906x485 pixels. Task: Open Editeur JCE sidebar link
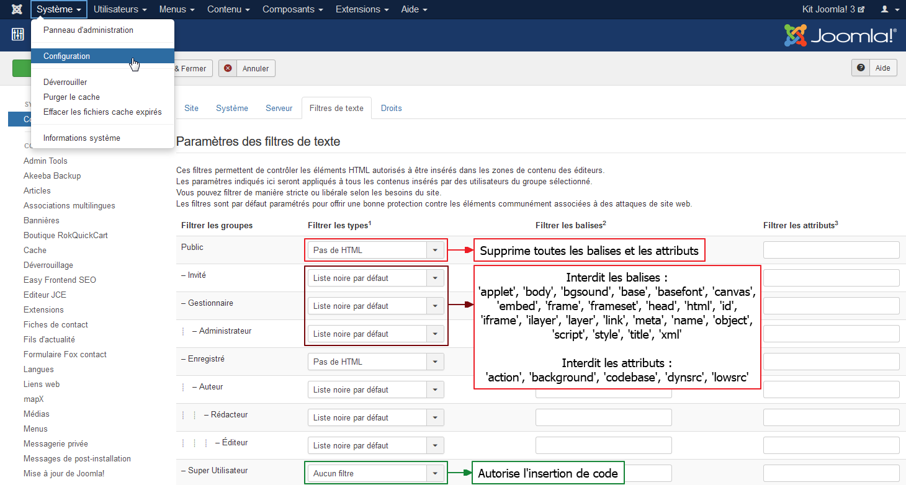45,295
